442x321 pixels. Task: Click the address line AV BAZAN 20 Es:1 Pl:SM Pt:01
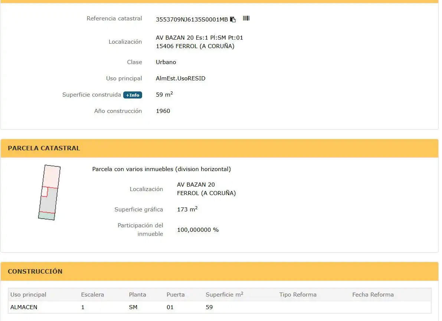tap(199, 38)
